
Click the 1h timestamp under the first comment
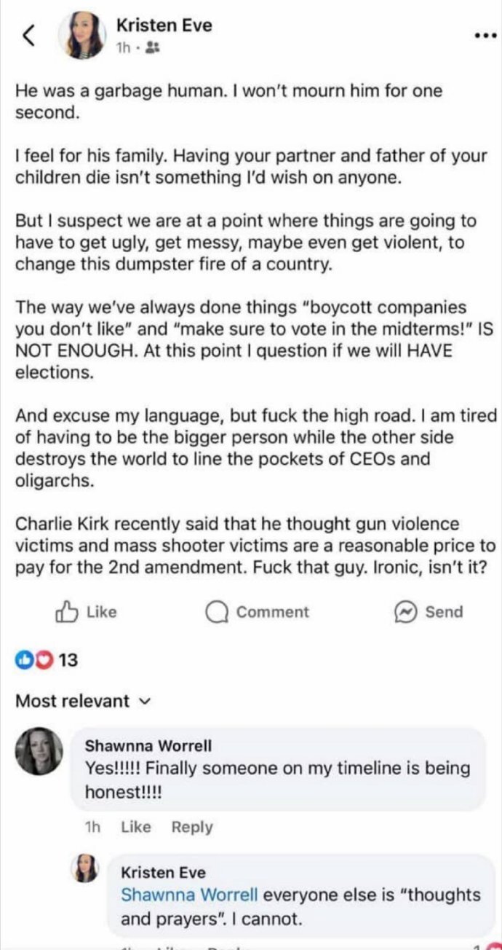[x=92, y=827]
